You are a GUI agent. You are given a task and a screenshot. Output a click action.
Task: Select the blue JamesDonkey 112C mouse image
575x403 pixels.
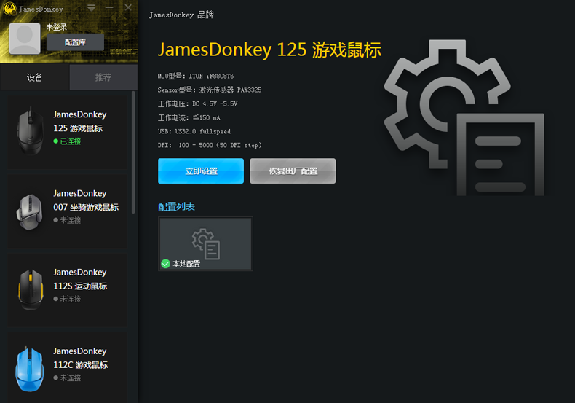click(x=31, y=369)
